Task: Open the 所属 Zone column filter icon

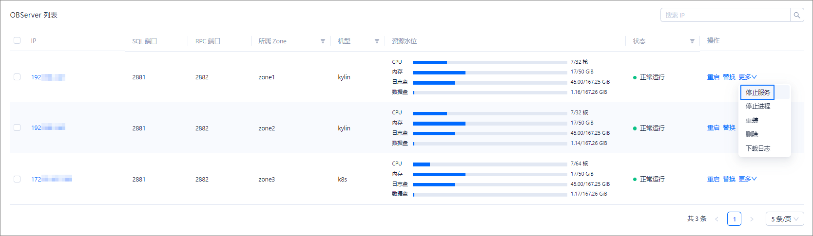Action: pos(323,41)
